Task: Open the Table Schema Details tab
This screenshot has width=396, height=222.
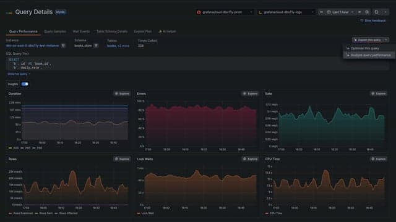Action: 112,31
